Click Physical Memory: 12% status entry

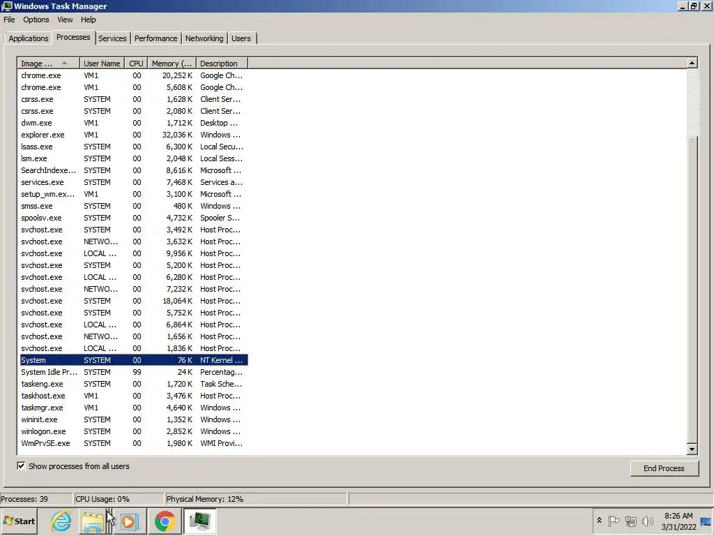tap(257, 499)
